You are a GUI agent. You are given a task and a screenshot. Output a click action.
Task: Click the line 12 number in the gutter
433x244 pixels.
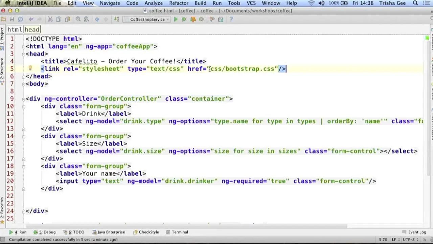tap(10, 121)
